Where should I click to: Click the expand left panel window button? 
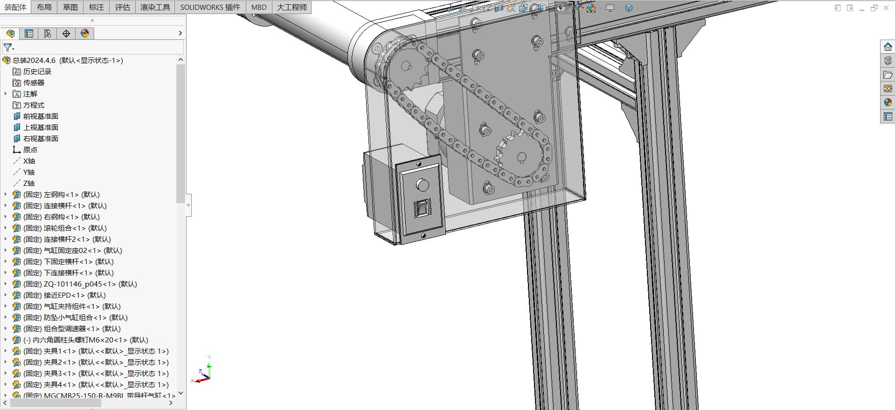[x=838, y=8]
